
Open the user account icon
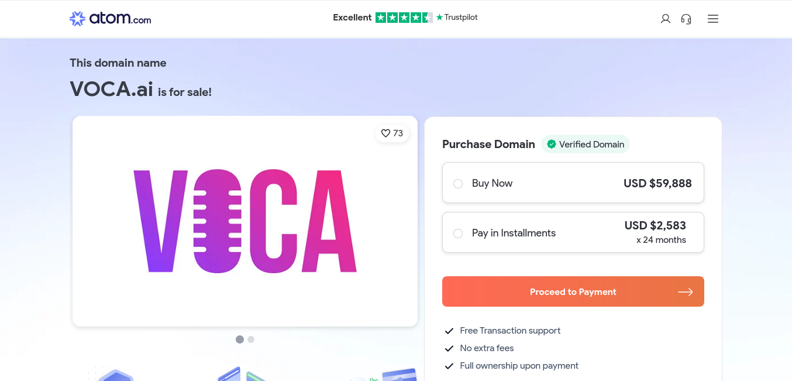(x=665, y=19)
